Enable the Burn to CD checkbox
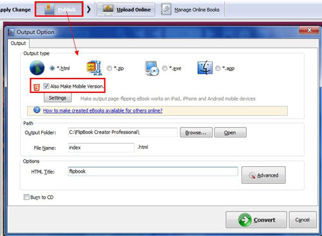The image size is (322, 236). point(26,197)
